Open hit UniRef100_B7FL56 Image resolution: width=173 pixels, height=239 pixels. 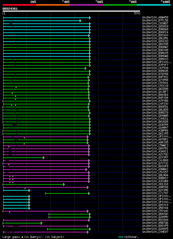point(155,21)
